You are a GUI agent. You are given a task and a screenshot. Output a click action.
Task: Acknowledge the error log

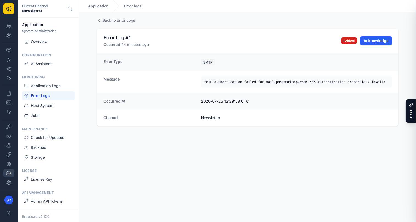coord(376,41)
